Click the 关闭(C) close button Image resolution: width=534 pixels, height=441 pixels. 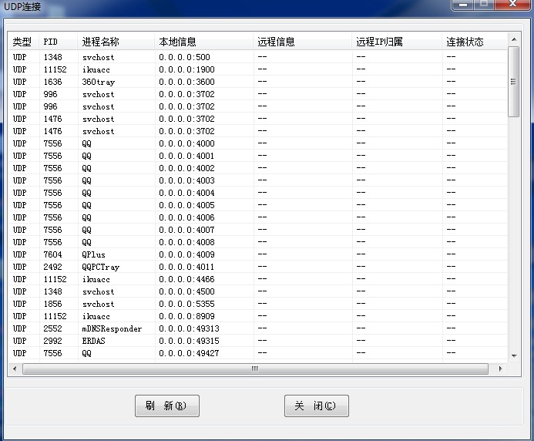(317, 406)
